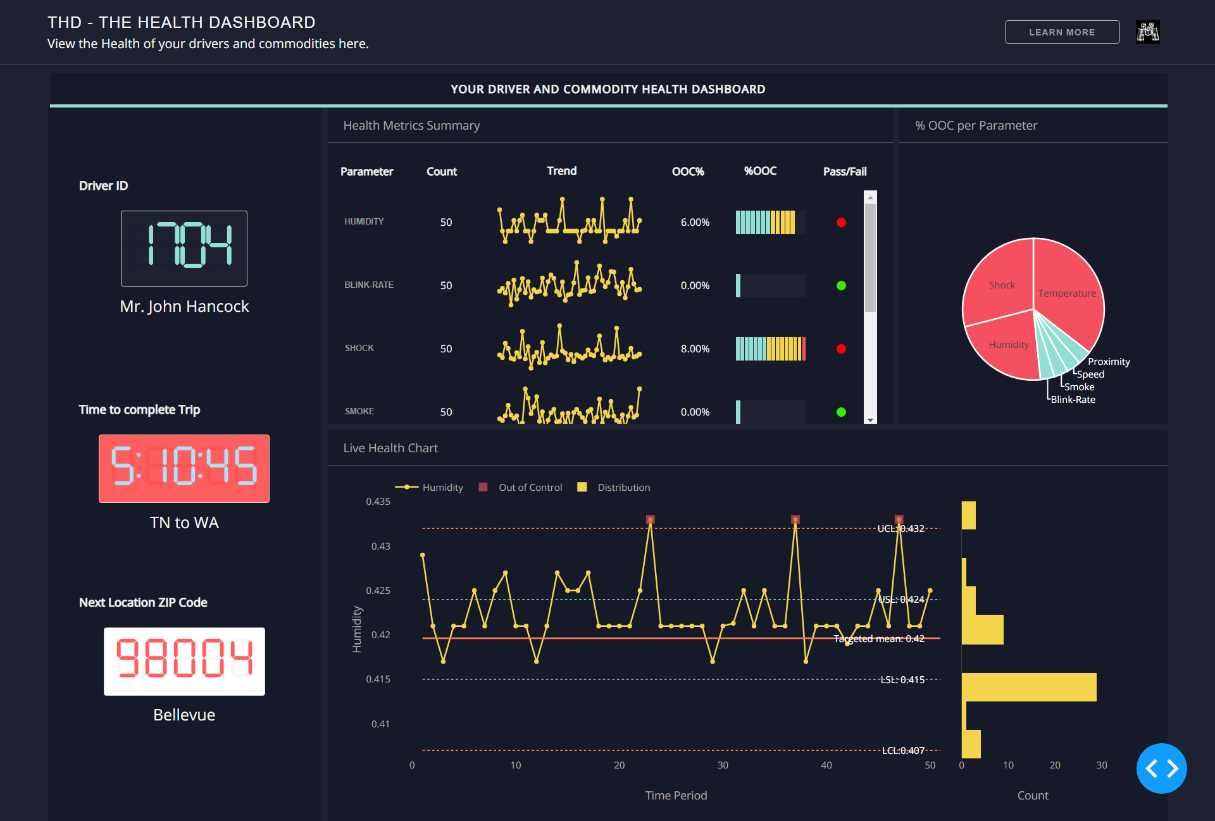Viewport: 1215px width, 821px height.
Task: Select the BLINK-RATE parameter label
Action: pyautogui.click(x=368, y=285)
